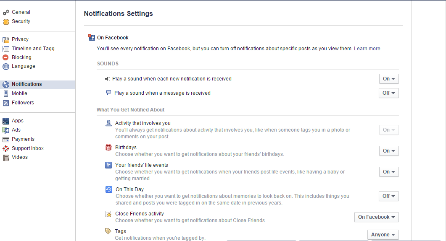This screenshot has height=241, width=446.
Task: Click 'Your friends' life events' title
Action: coord(142,165)
